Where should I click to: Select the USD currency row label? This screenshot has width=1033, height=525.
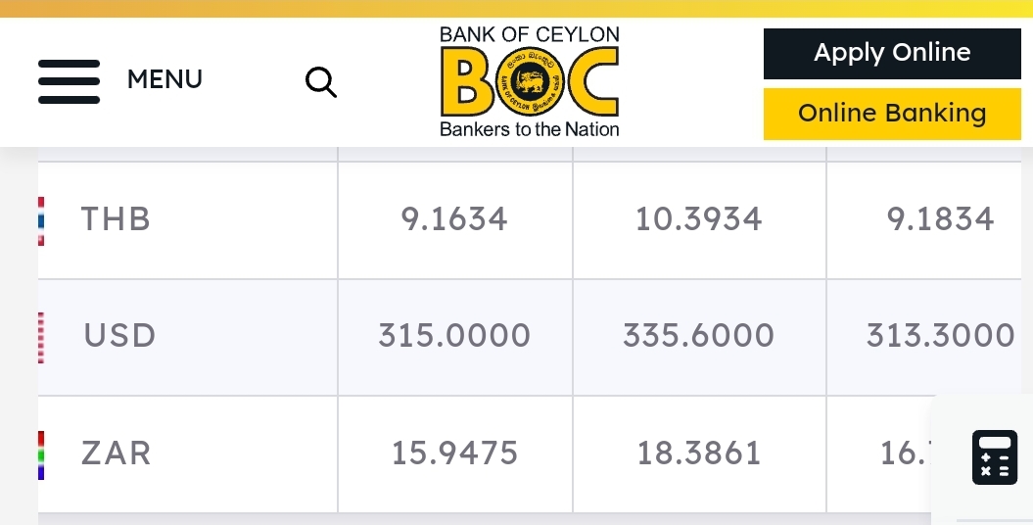click(x=119, y=335)
